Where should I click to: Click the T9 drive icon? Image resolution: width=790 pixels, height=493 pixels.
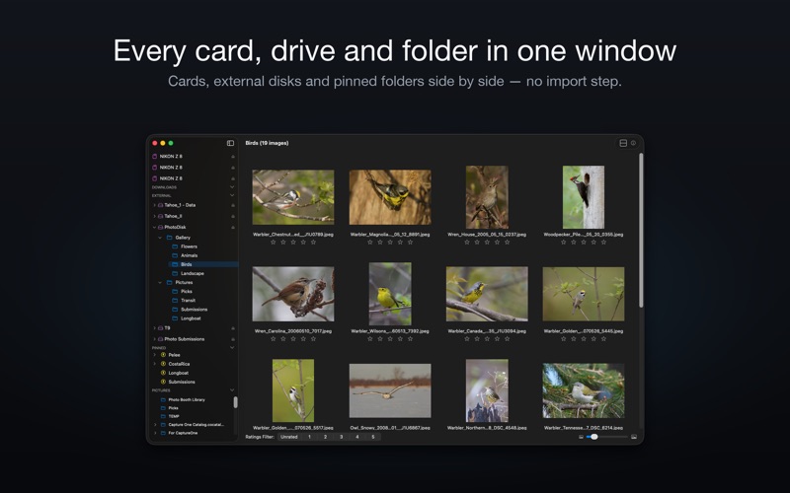pos(160,328)
